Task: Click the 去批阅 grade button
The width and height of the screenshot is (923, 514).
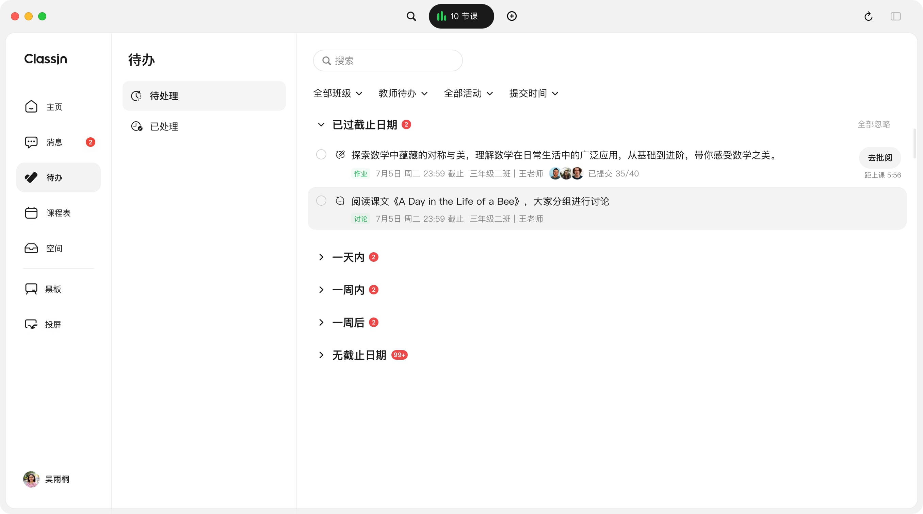Action: click(x=880, y=157)
